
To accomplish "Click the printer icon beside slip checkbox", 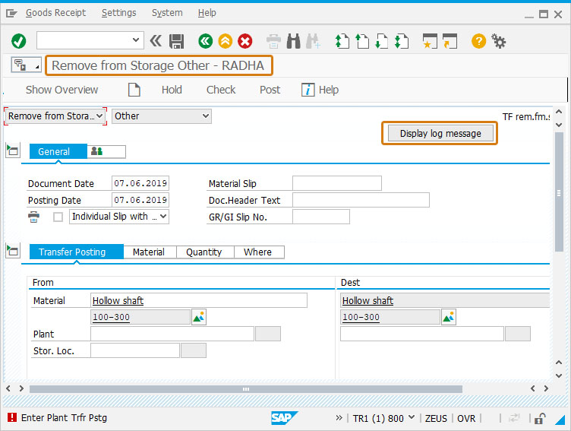I will pyautogui.click(x=33, y=217).
